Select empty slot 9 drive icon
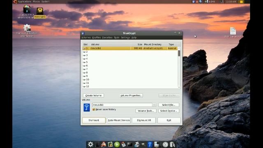The height and width of the screenshot is (148, 263). tap(84, 76)
